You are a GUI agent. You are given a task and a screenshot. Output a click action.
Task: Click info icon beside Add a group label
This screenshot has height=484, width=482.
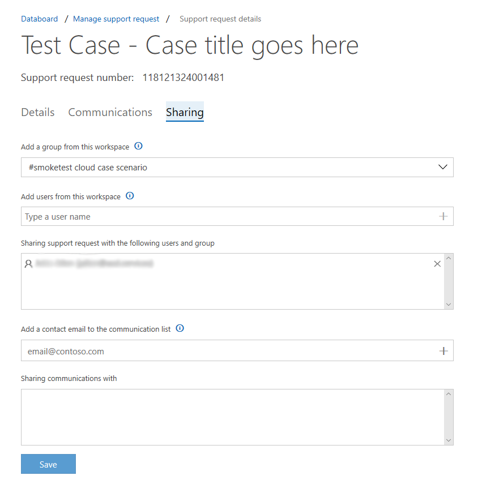pyautogui.click(x=138, y=146)
